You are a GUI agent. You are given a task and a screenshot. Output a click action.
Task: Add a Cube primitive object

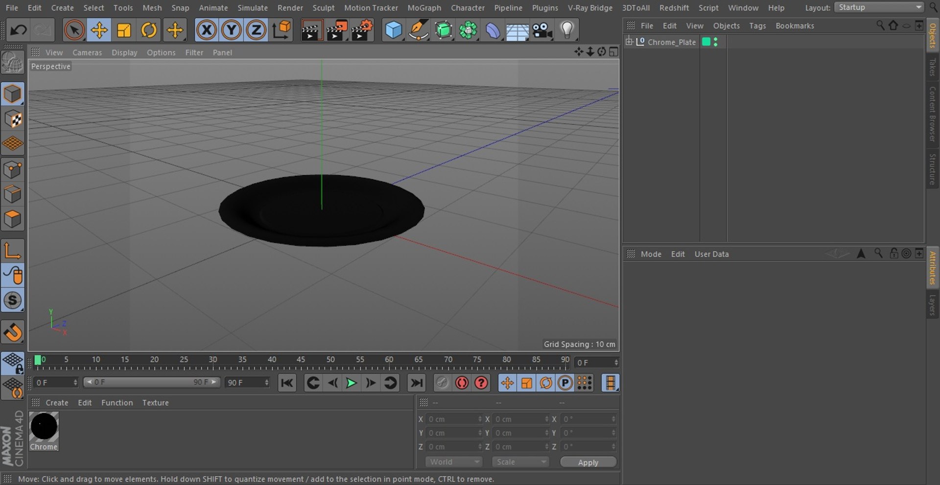393,30
